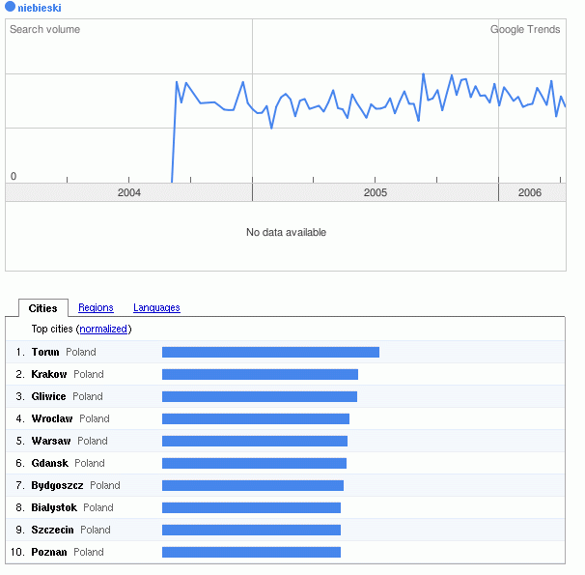Click the Poznan city entry
The image size is (585, 575).
(49, 553)
